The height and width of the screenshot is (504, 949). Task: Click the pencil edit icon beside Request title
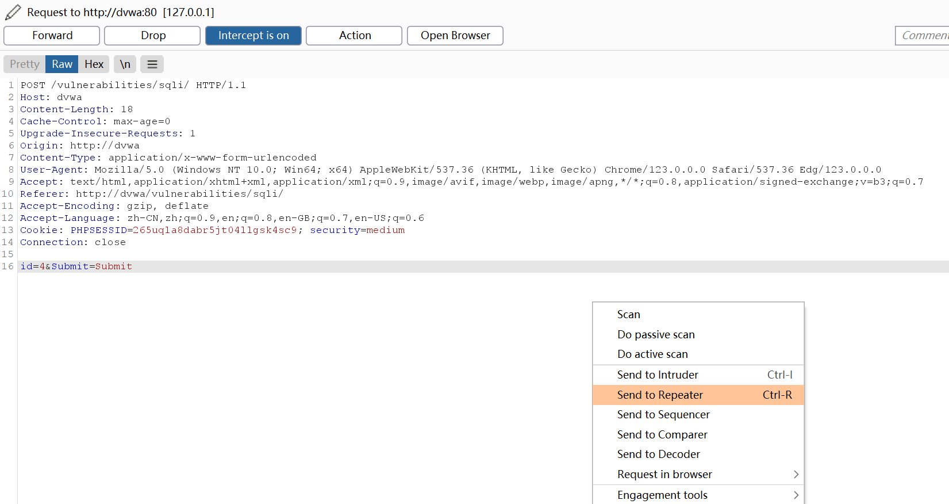[x=13, y=12]
